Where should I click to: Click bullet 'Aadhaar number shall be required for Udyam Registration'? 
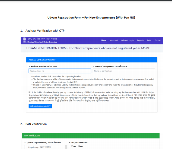[x=57, y=77]
